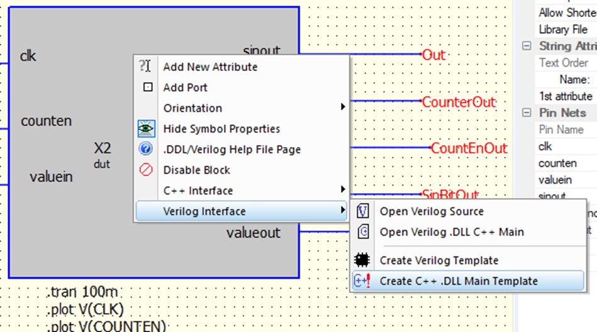Open the Orientation submenu
The height and width of the screenshot is (332, 597).
click(241, 108)
